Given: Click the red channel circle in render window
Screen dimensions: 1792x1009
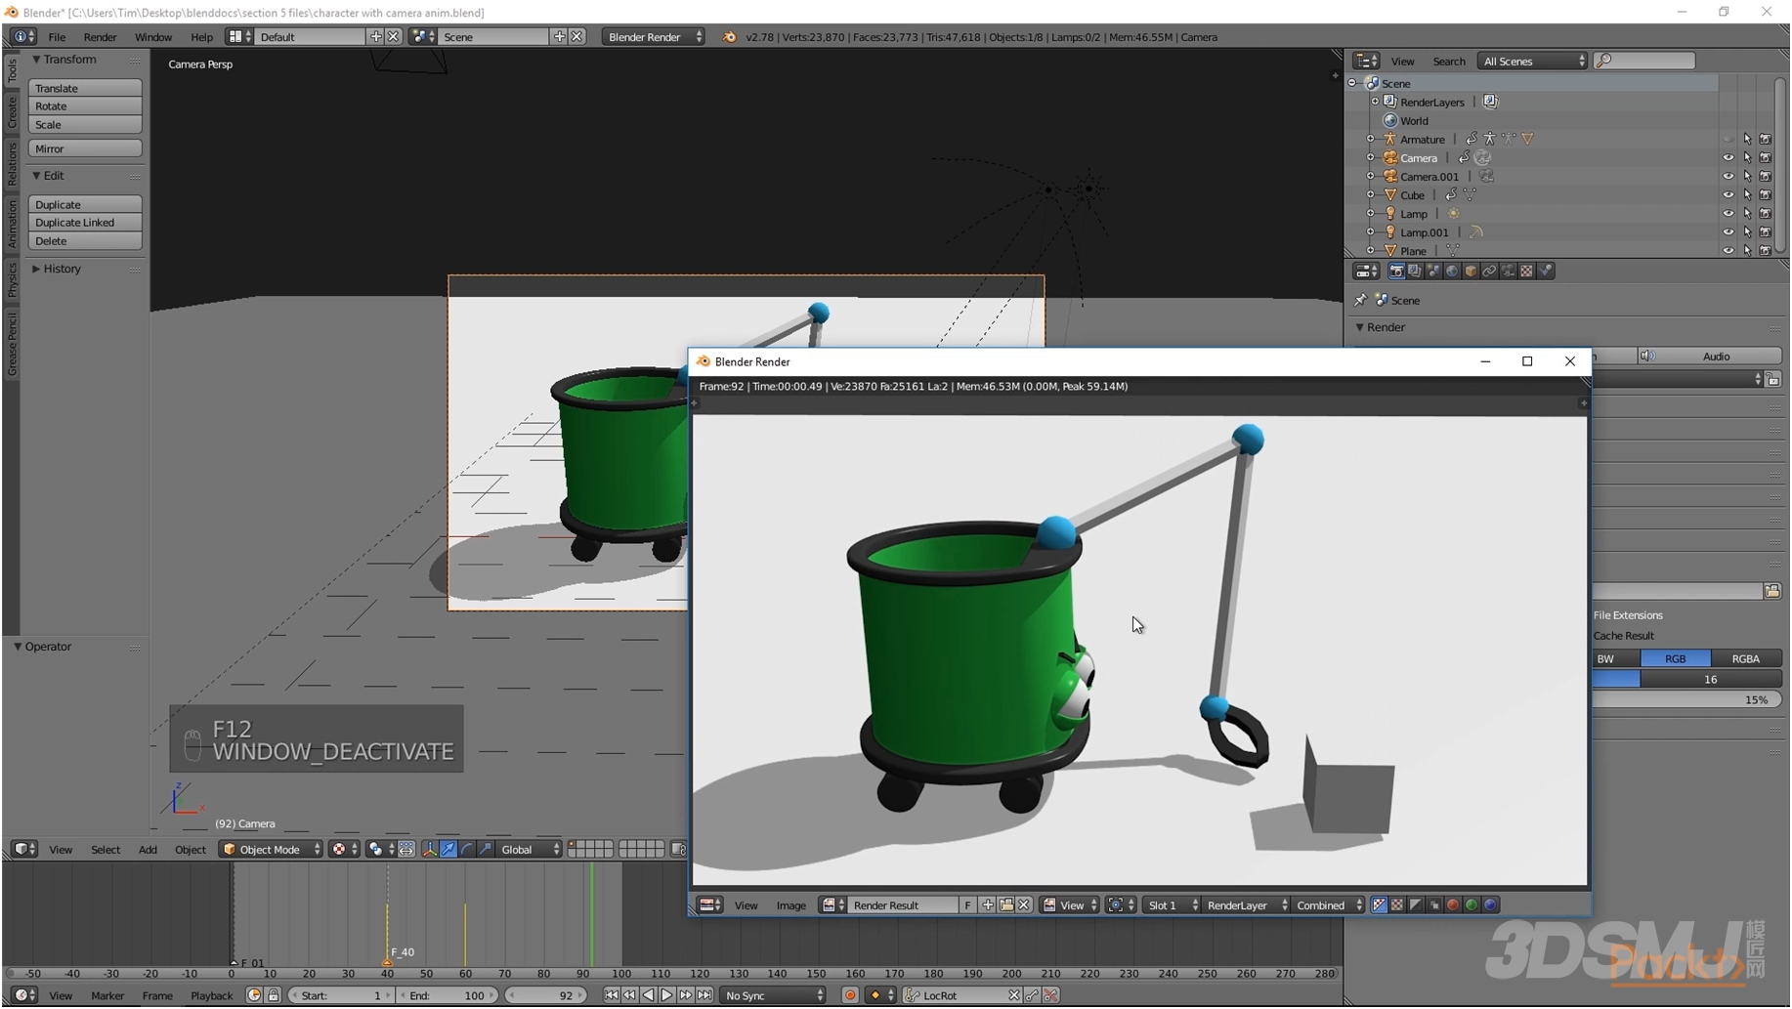Looking at the screenshot, I should [x=1453, y=905].
